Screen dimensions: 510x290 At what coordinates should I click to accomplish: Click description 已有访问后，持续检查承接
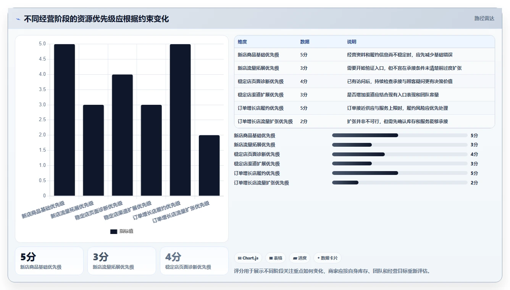pos(400,82)
